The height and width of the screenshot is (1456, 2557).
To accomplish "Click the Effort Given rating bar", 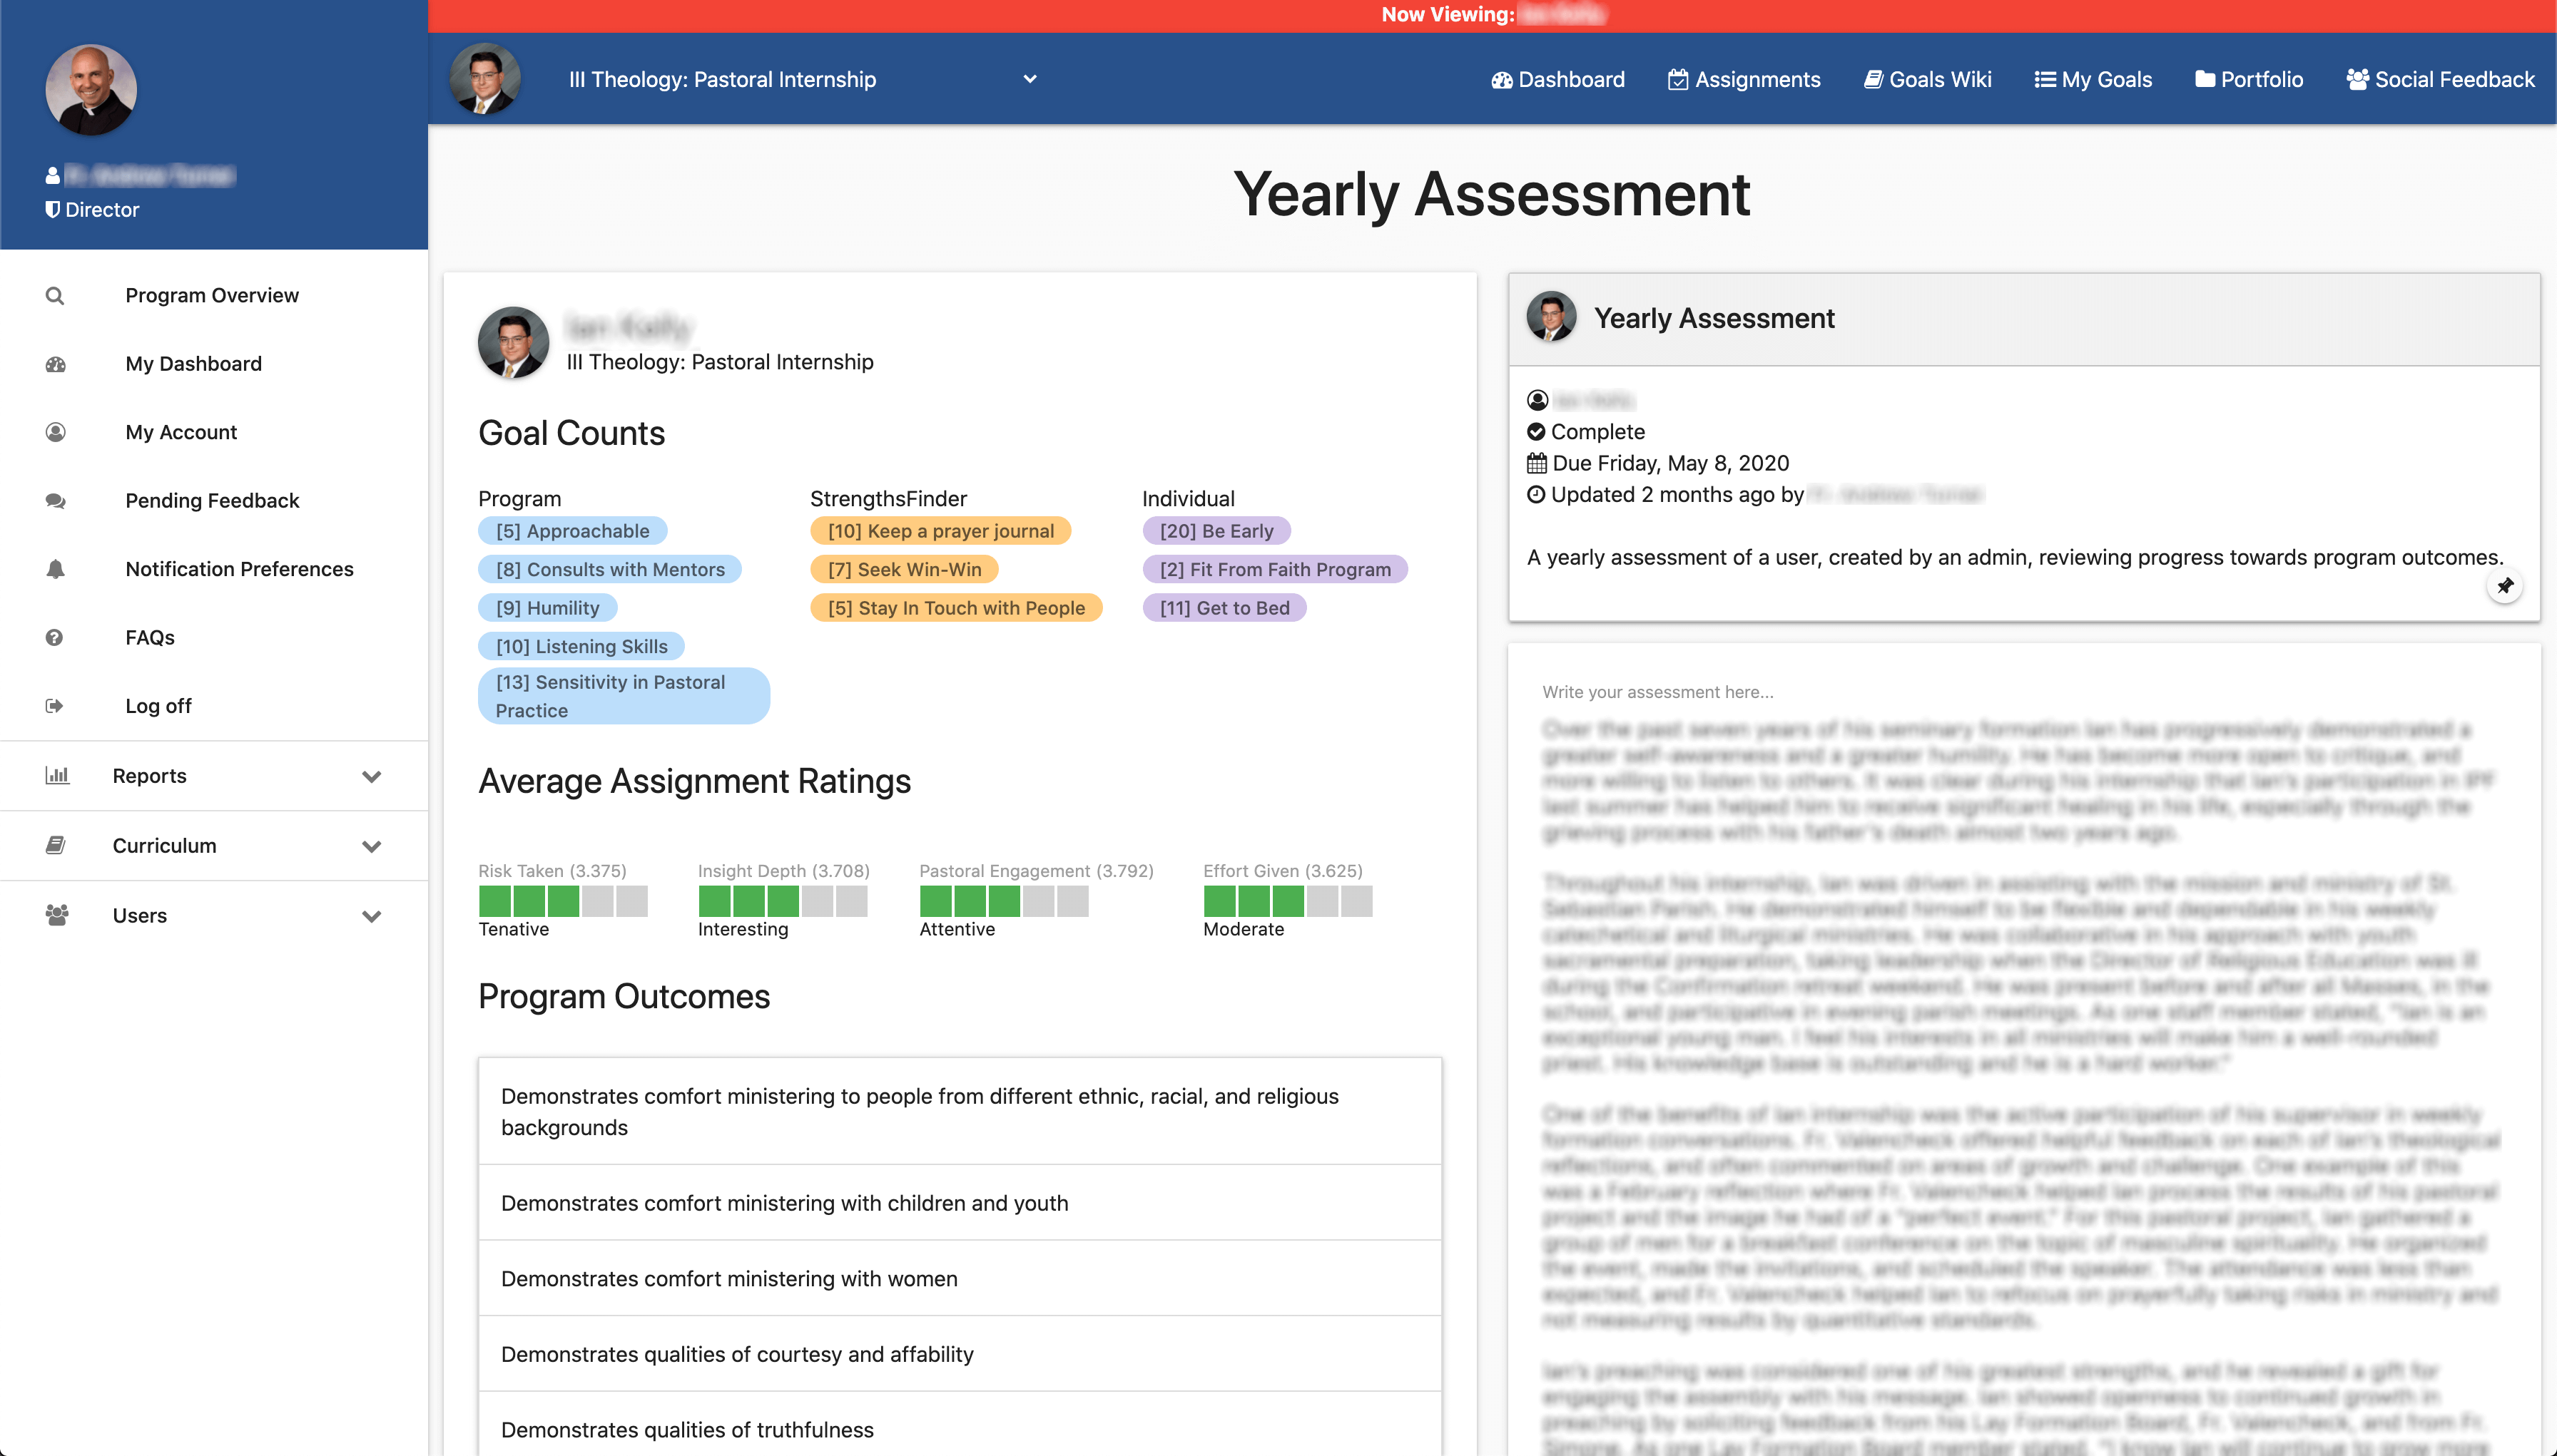I will coord(1288,901).
